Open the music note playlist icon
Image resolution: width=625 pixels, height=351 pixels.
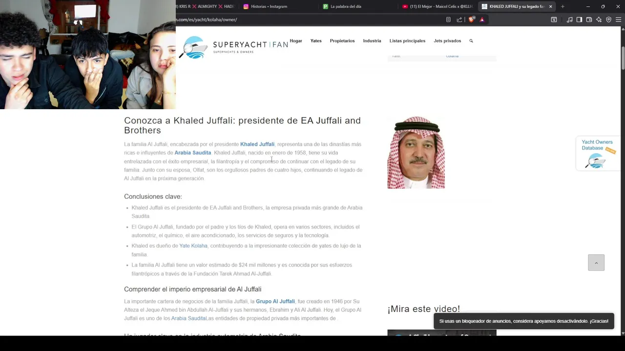[569, 19]
